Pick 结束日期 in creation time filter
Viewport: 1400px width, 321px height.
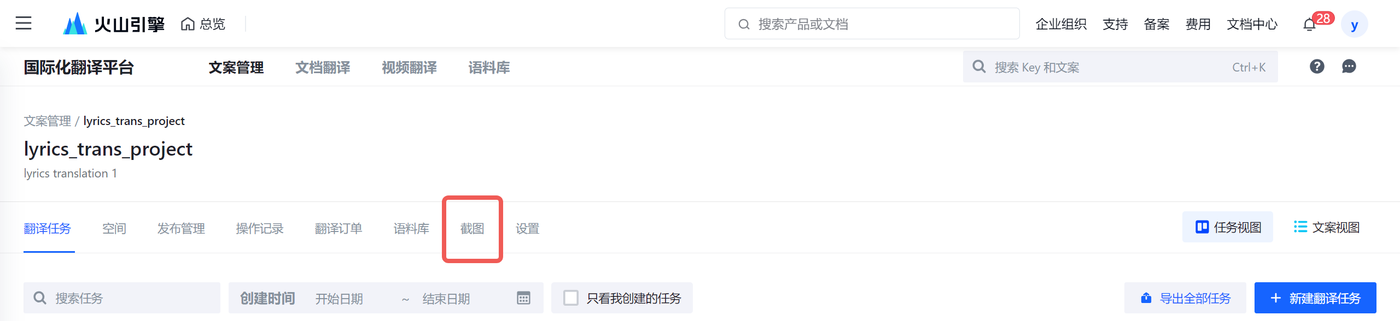(446, 299)
